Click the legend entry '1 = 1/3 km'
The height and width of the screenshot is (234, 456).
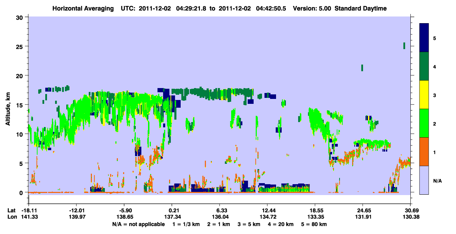(x=185, y=224)
